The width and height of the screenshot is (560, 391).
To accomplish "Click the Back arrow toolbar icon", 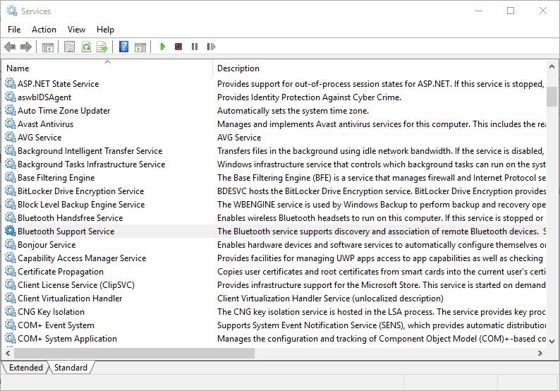I will 10,47.
